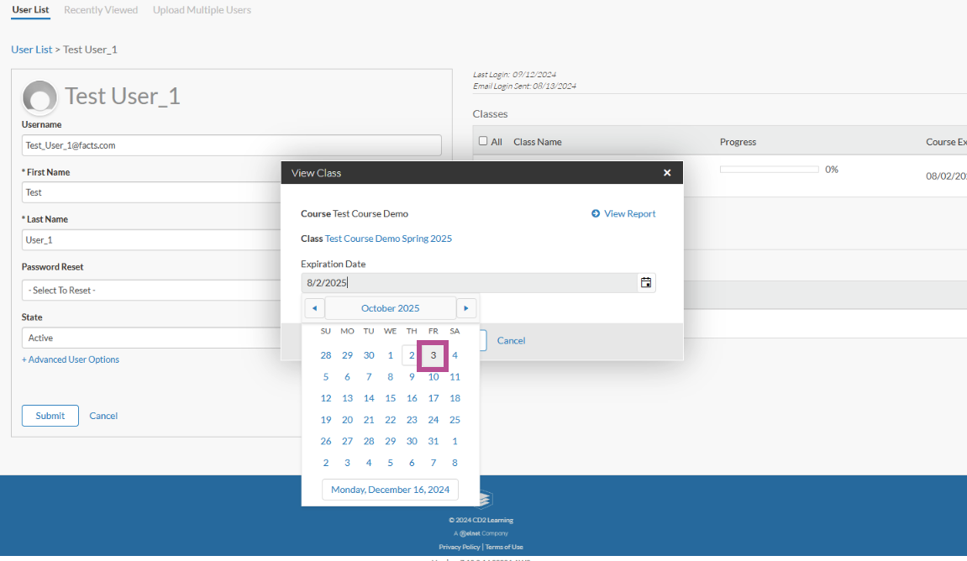Click the Expiration Date input field
Image resolution: width=967 pixels, height=561 pixels.
469,283
